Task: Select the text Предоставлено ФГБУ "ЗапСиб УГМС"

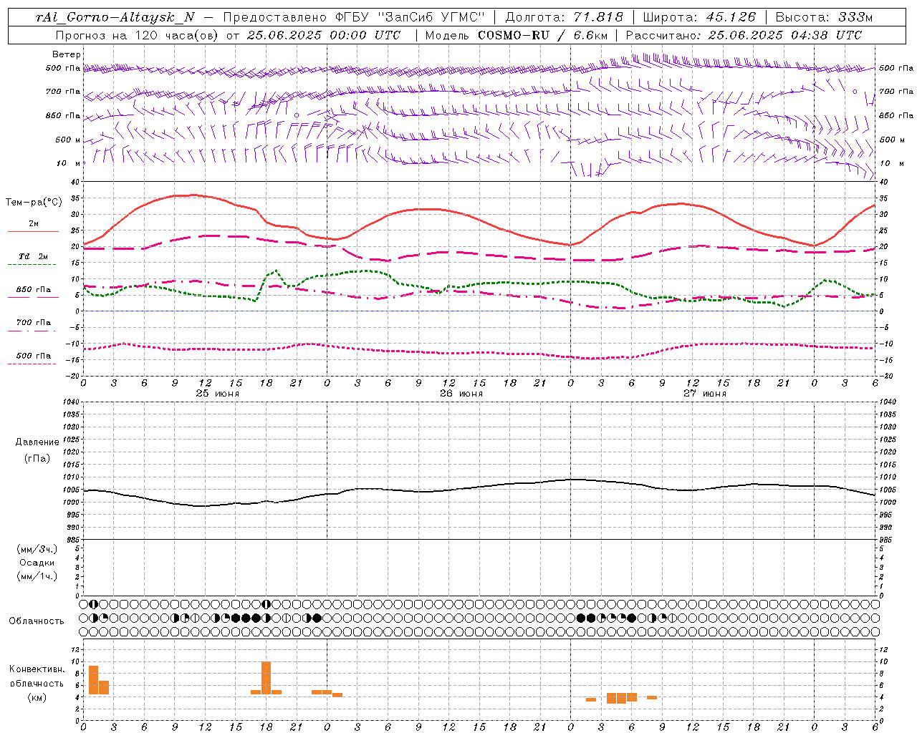Action: (x=354, y=17)
